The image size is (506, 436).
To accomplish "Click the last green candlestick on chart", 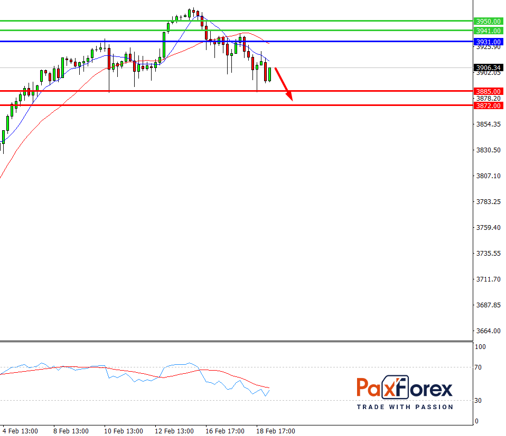I will pos(269,74).
